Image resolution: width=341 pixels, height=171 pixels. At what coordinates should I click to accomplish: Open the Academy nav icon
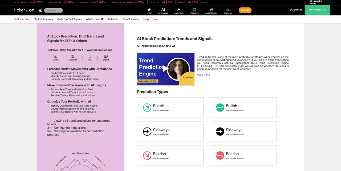[228, 9]
